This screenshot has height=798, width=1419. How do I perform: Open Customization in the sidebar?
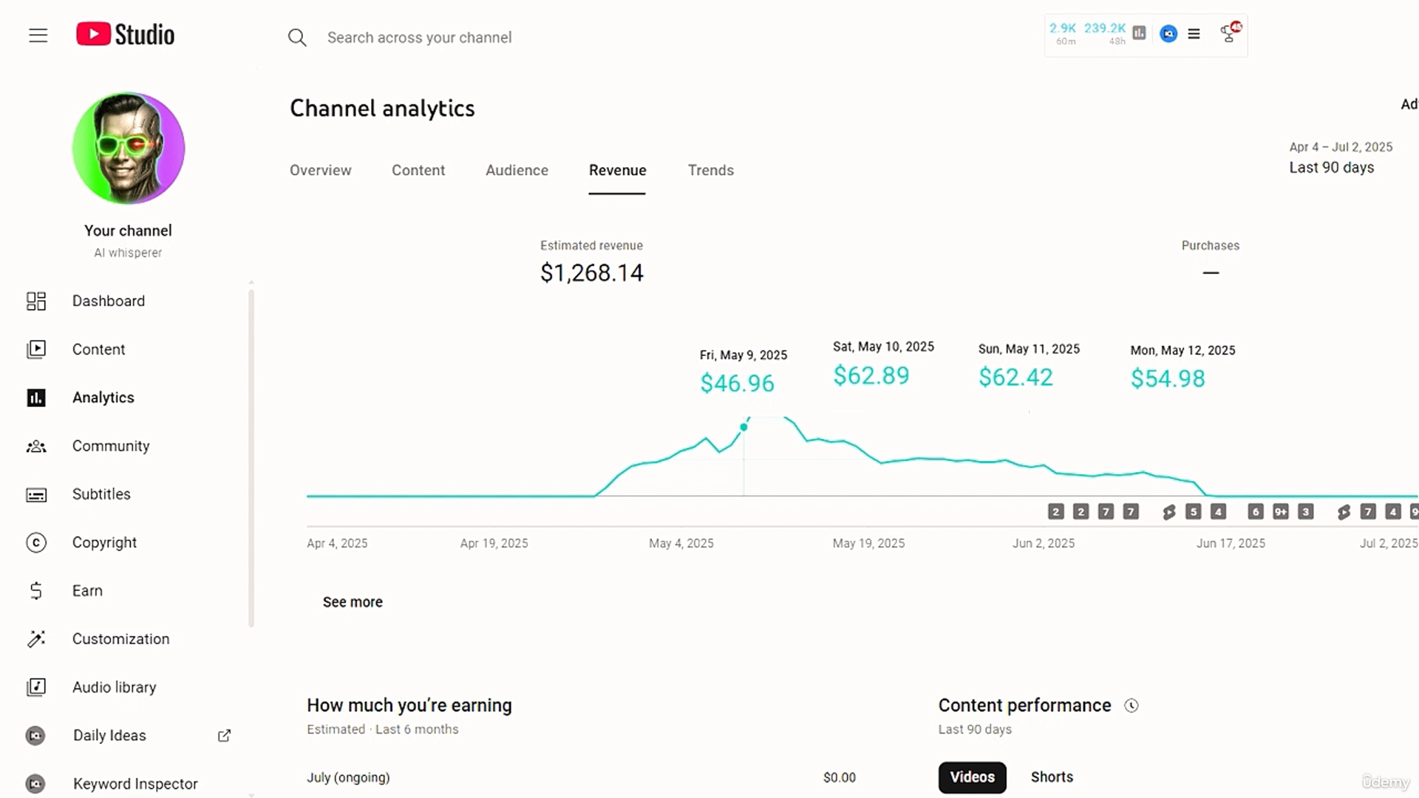120,639
